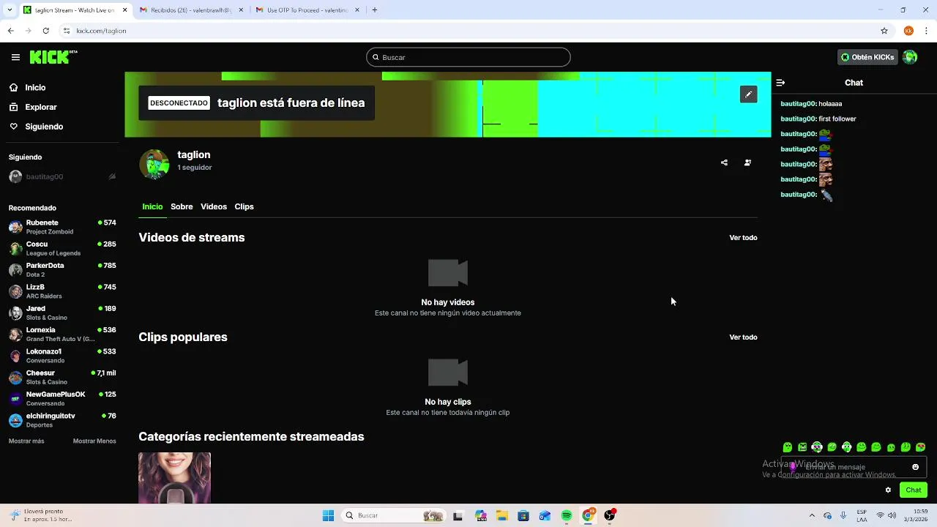This screenshot has height=527, width=937.
Task: Open the emoji picker in message box
Action: [915, 467]
